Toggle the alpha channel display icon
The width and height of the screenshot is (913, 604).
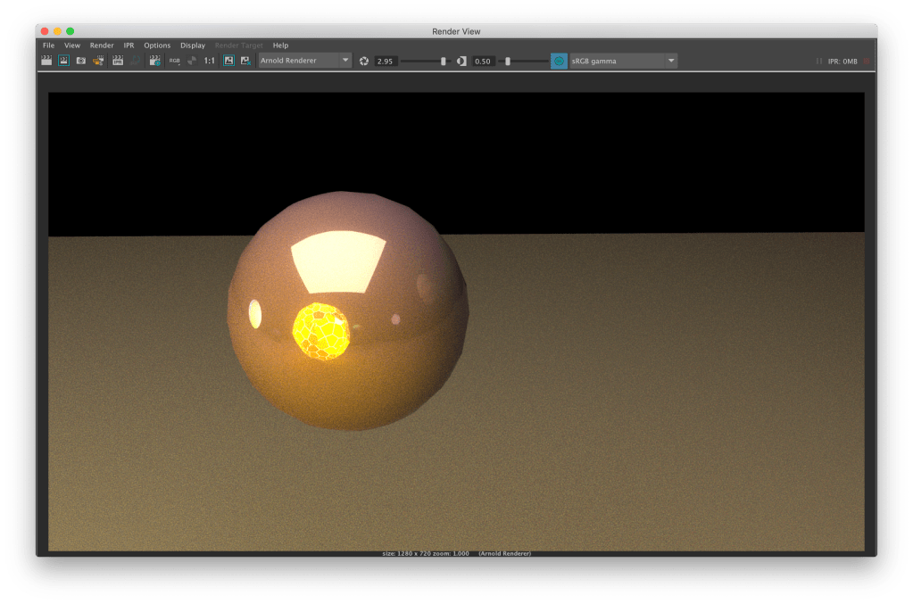[192, 61]
